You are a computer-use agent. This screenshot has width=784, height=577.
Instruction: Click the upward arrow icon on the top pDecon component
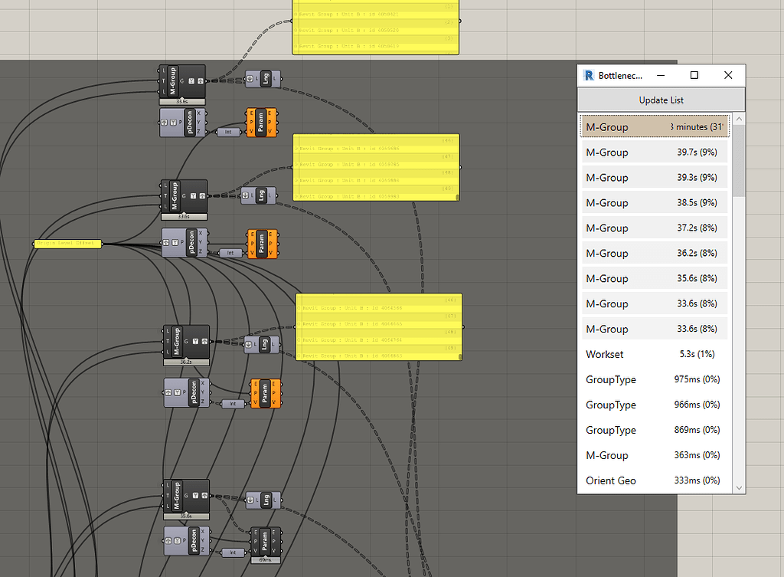click(164, 123)
